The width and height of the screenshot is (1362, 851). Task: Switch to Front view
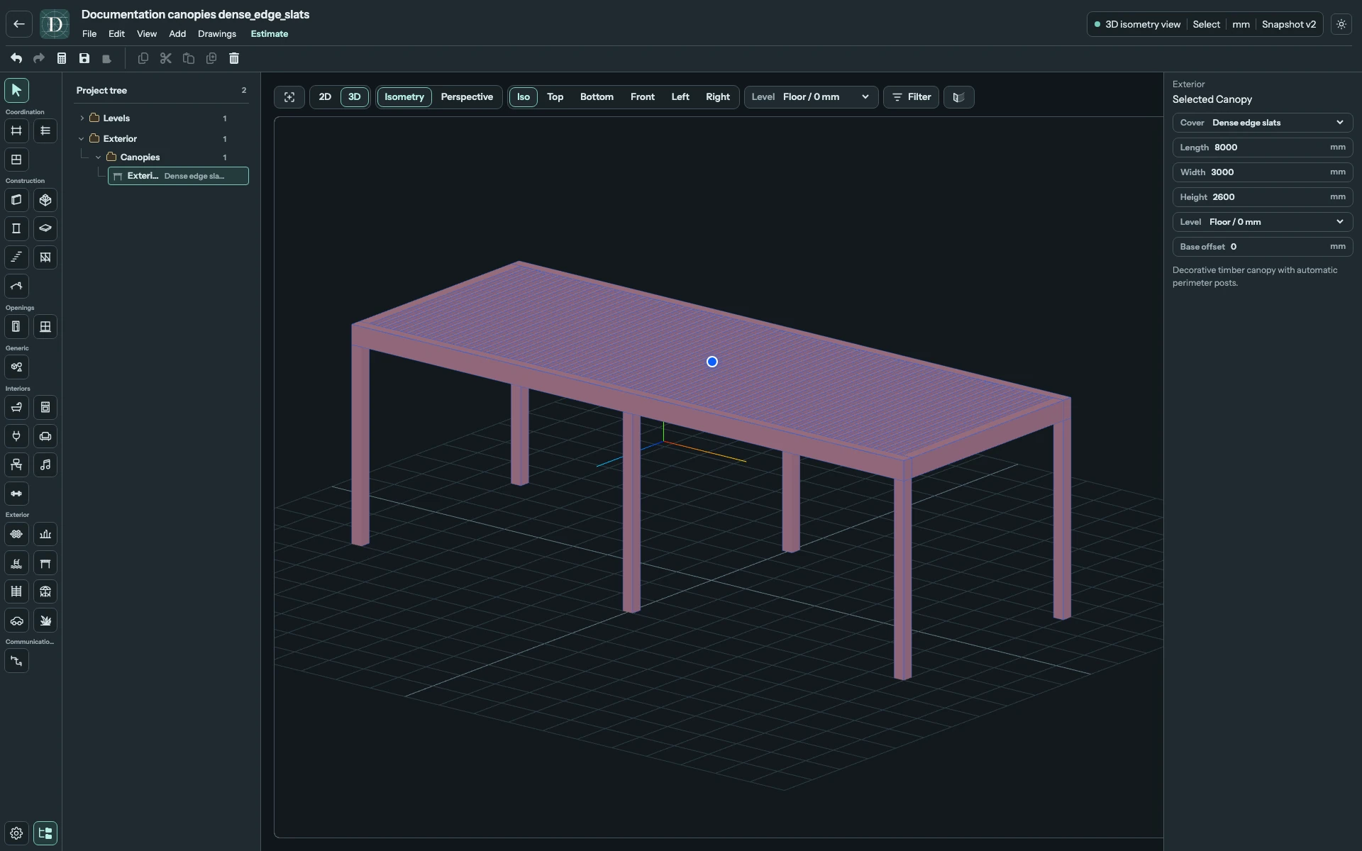point(643,97)
